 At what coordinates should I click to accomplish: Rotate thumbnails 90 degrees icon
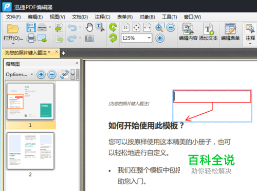click(x=65, y=75)
